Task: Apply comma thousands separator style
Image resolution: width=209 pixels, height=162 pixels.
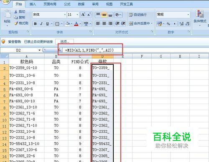Action: [x=174, y=24]
